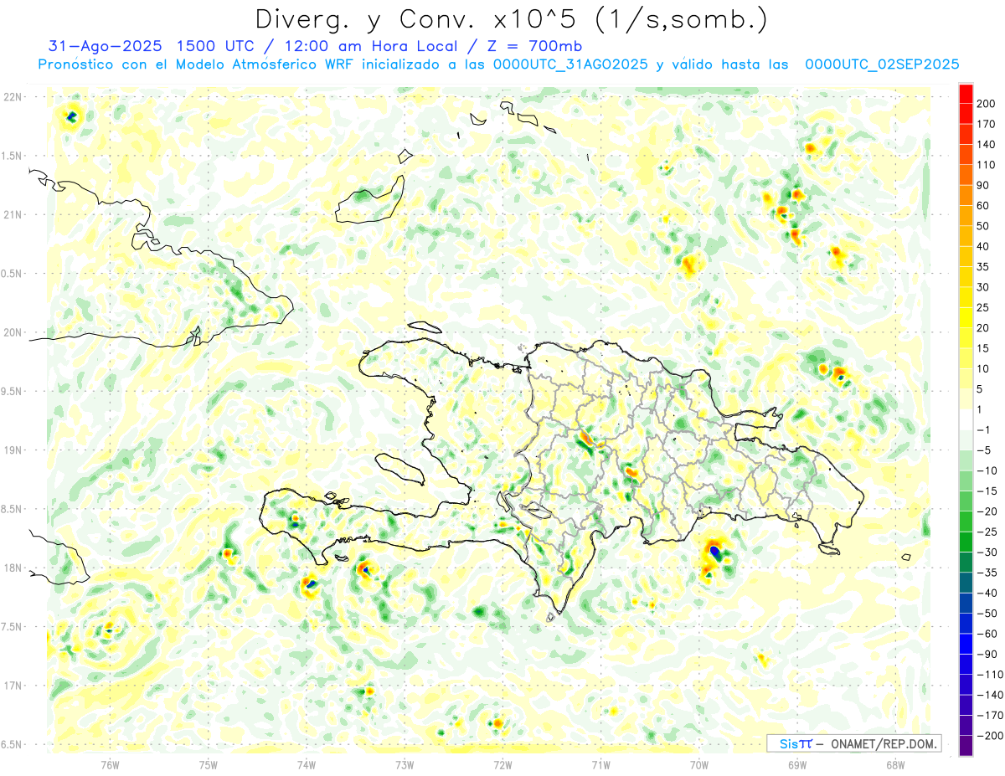Click the '0.5N' latitude label

coord(13,274)
